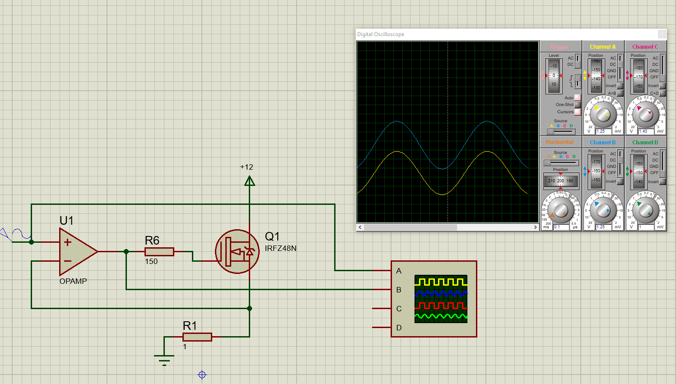Select resistor R1 in the schematic
676x384 pixels.
pos(197,337)
